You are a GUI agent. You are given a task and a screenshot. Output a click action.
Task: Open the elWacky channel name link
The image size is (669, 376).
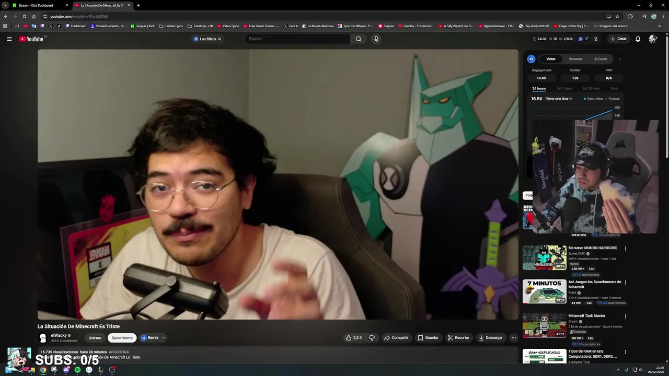click(x=59, y=336)
